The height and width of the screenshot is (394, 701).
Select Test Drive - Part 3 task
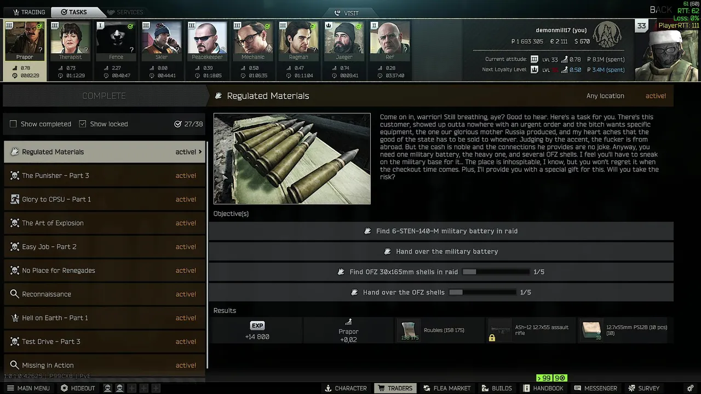[104, 341]
